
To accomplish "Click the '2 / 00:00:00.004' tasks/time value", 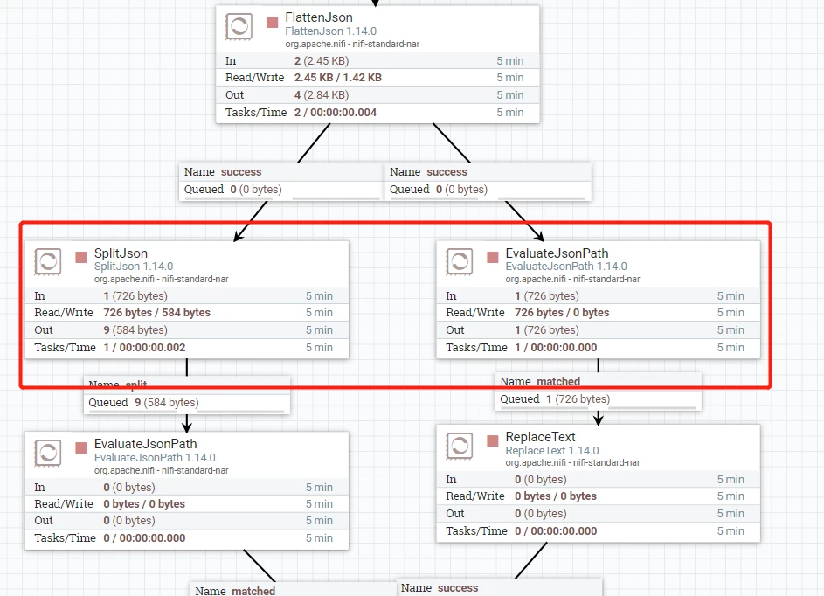I will tap(336, 112).
